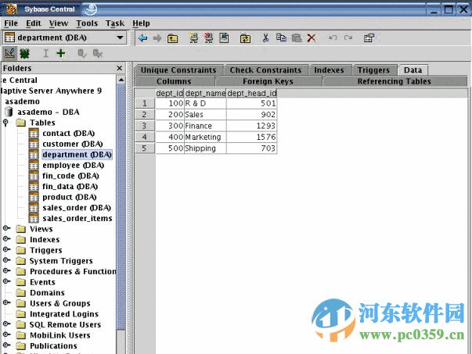
Task: Expand the Indexes folder
Action: pos(6,239)
